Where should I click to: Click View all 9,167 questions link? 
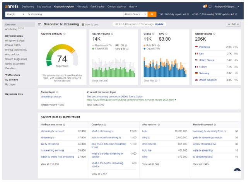coord(99,174)
